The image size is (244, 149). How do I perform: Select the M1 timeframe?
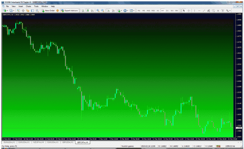coord(139,11)
